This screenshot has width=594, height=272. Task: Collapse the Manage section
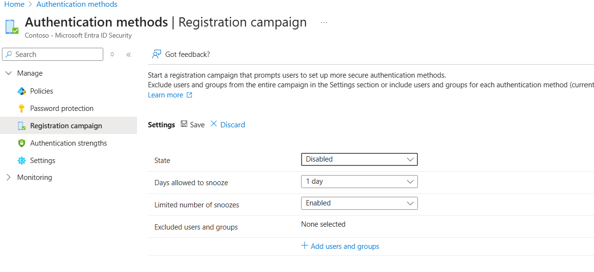click(9, 73)
